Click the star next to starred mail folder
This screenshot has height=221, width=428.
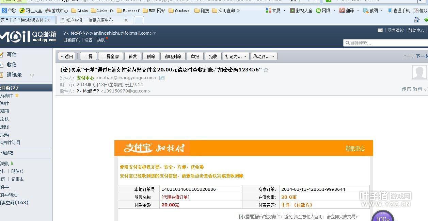click(x=17, y=96)
